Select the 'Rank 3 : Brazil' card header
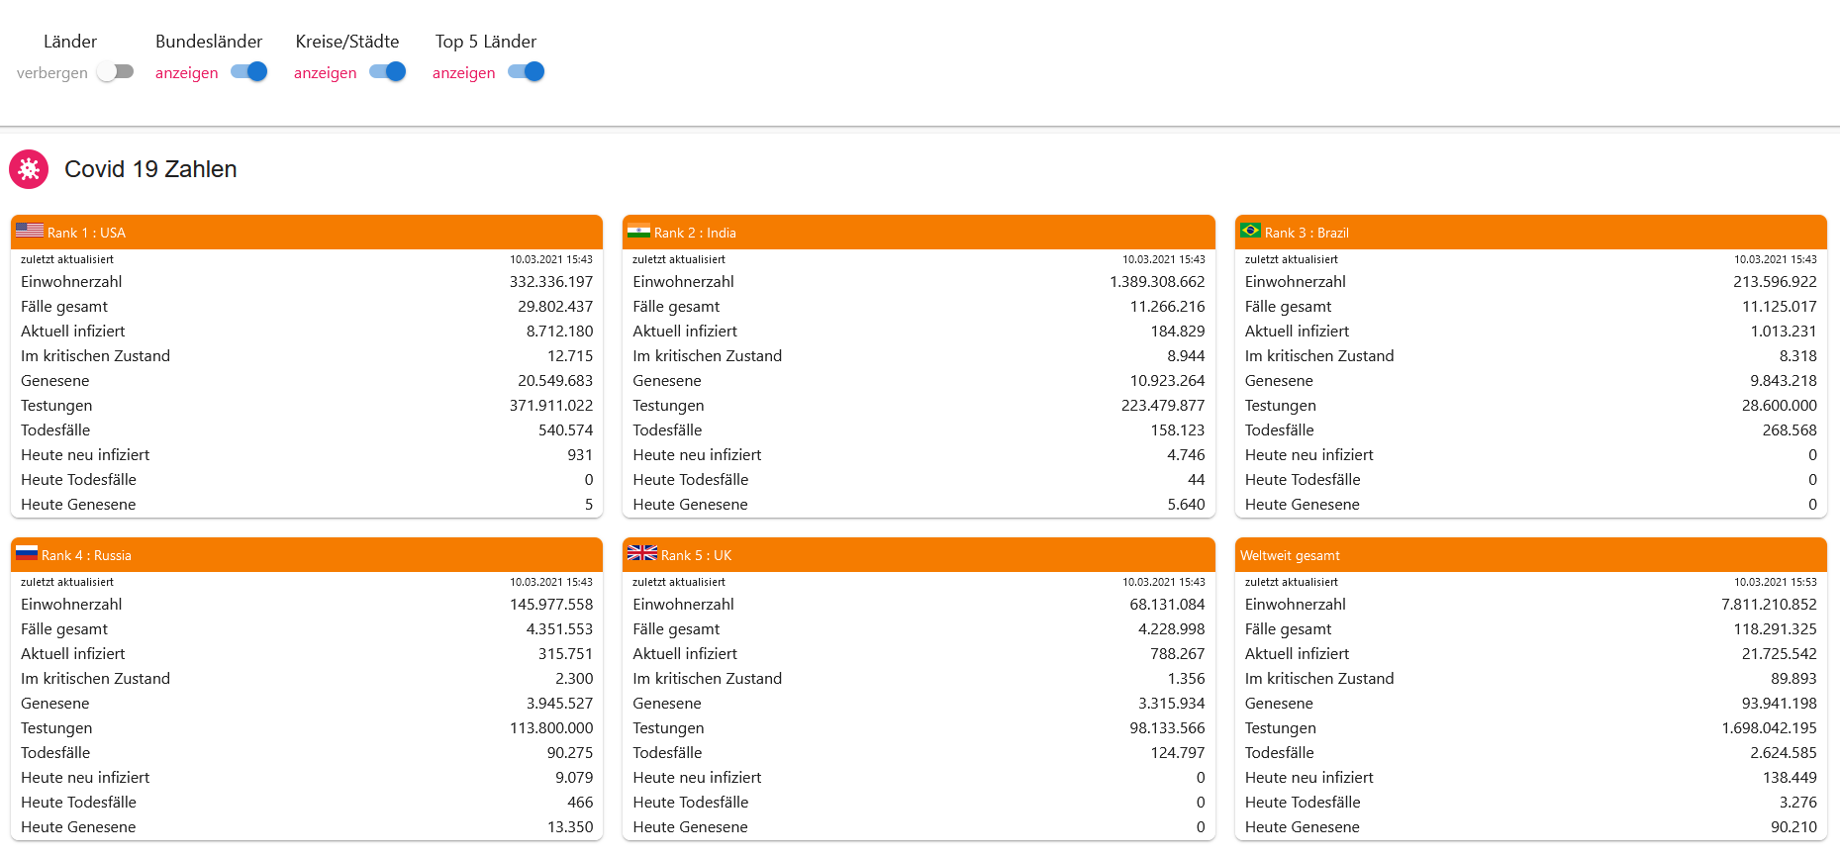Viewport: 1840px width, 857px height. (x=1531, y=233)
